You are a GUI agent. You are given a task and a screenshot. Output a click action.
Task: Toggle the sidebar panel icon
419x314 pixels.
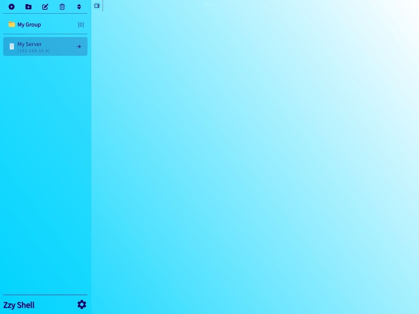pos(97,6)
